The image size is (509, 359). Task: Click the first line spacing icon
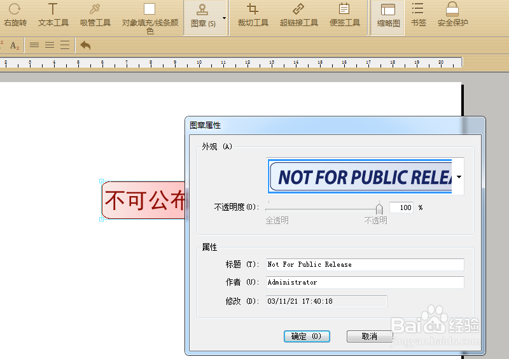(34, 45)
